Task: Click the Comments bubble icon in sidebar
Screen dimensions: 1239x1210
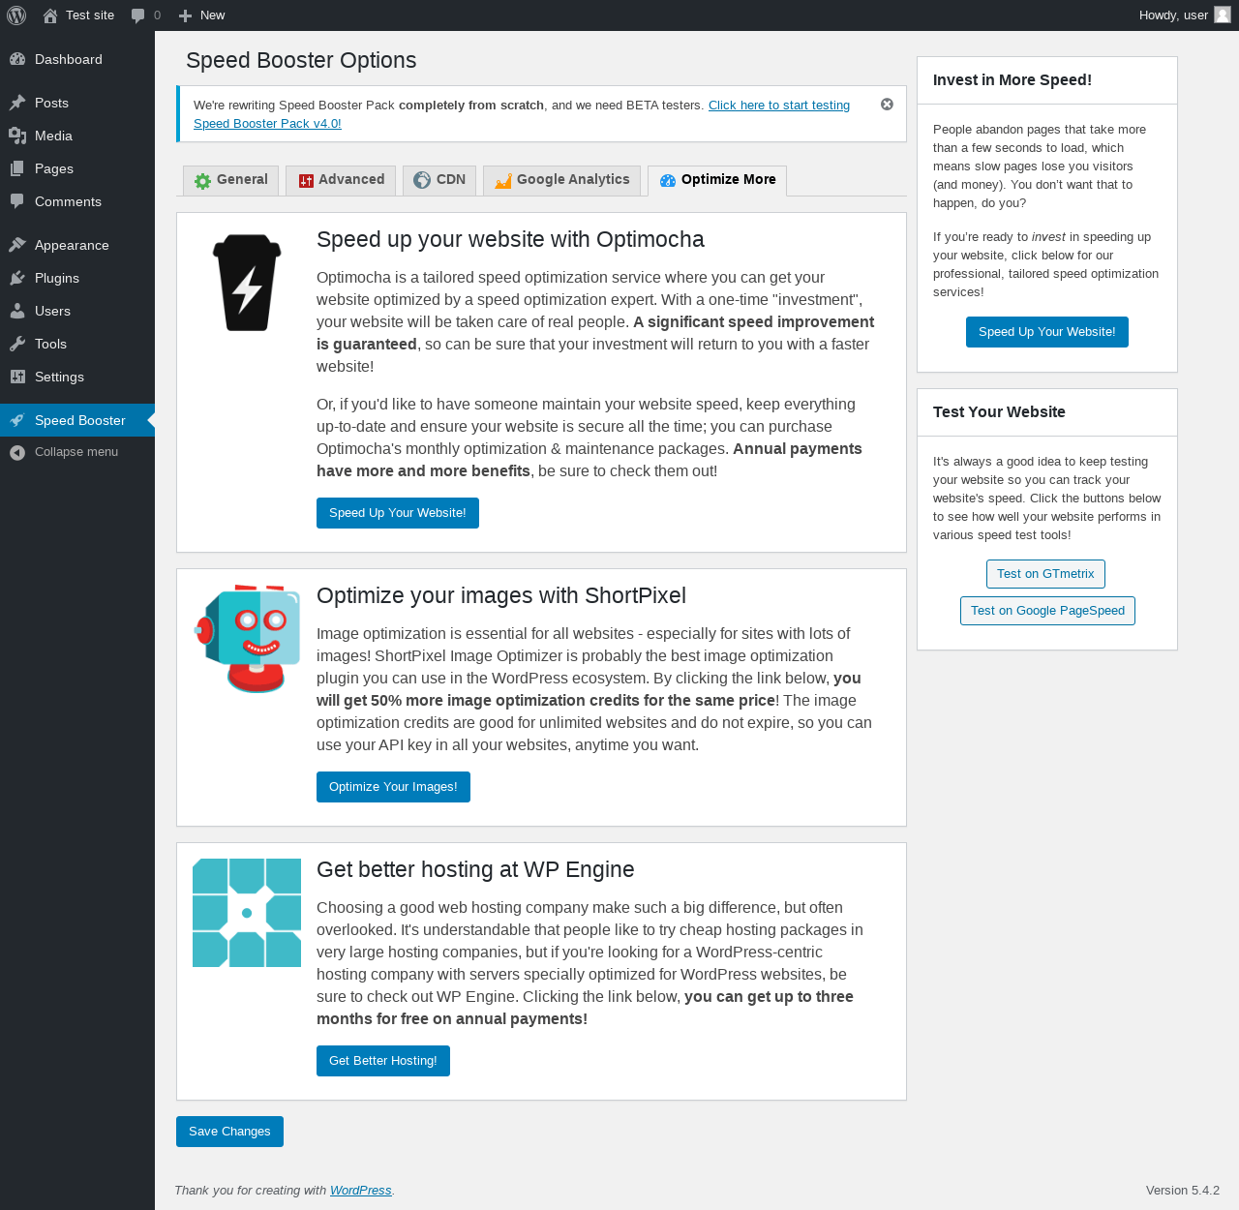Action: click(x=17, y=201)
